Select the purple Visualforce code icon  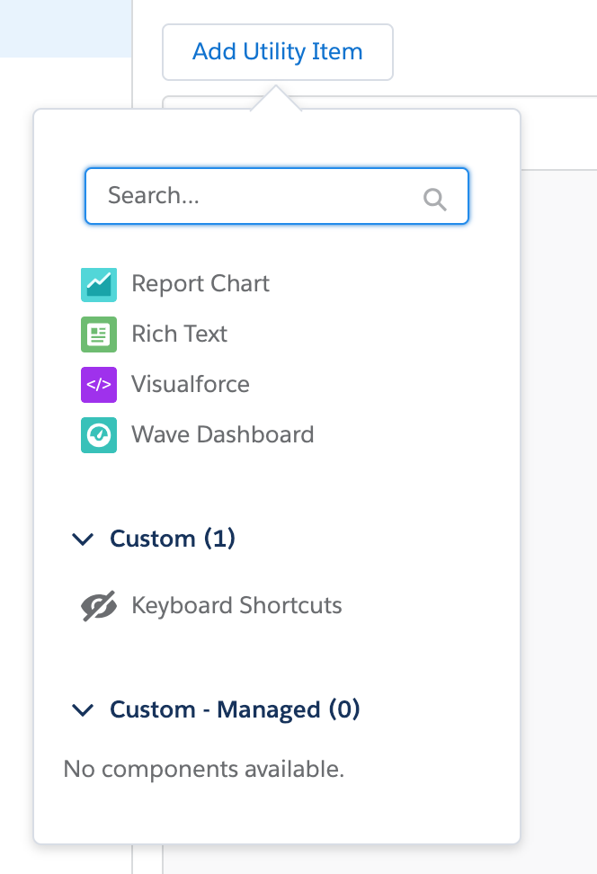(99, 385)
